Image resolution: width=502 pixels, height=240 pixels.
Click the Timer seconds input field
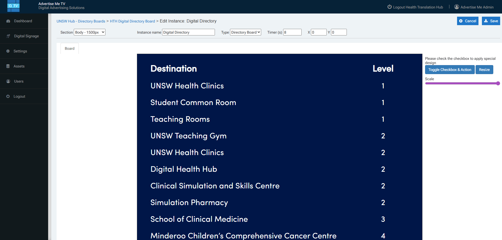tap(292, 32)
